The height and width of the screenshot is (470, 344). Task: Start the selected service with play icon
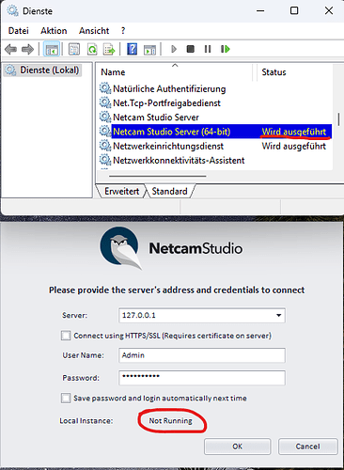coord(174,49)
